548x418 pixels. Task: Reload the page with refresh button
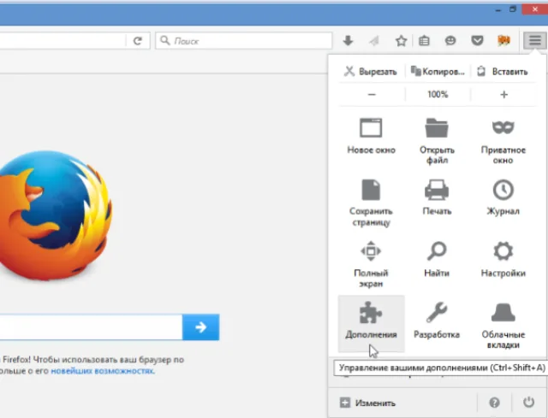point(138,41)
